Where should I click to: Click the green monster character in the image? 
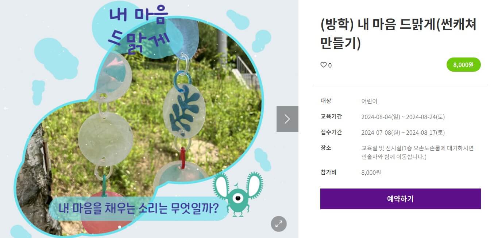pos(238,194)
